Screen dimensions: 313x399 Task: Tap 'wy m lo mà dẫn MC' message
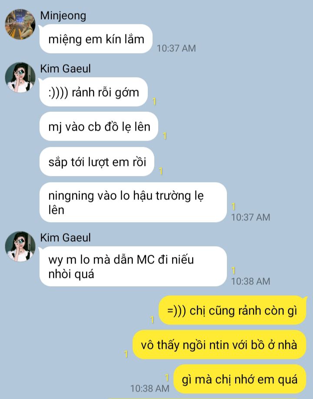pos(133,267)
